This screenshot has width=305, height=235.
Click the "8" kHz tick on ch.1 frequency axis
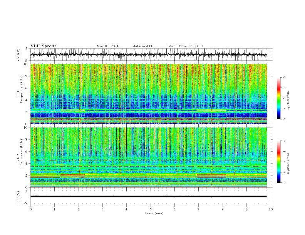click(27, 76)
